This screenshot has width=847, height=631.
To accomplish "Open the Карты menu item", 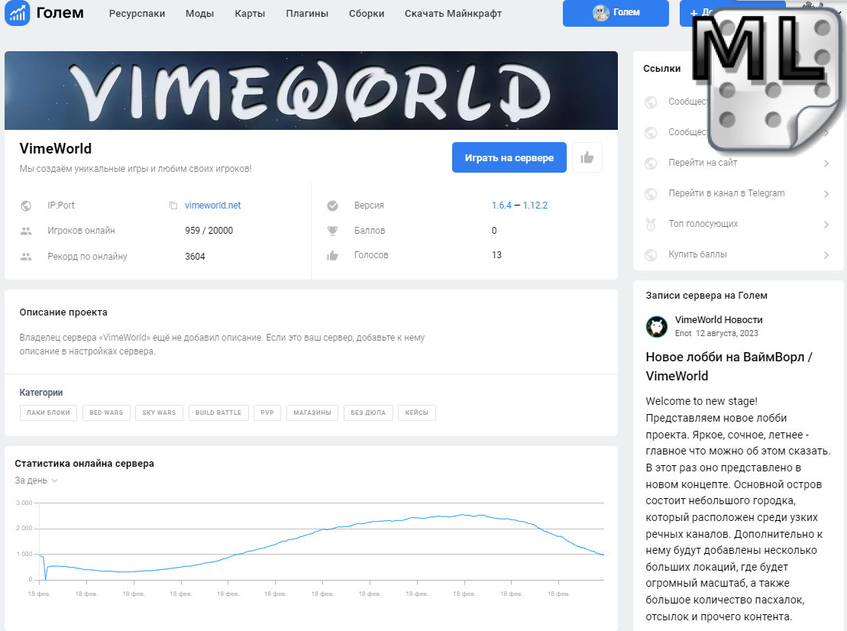I will 250,14.
